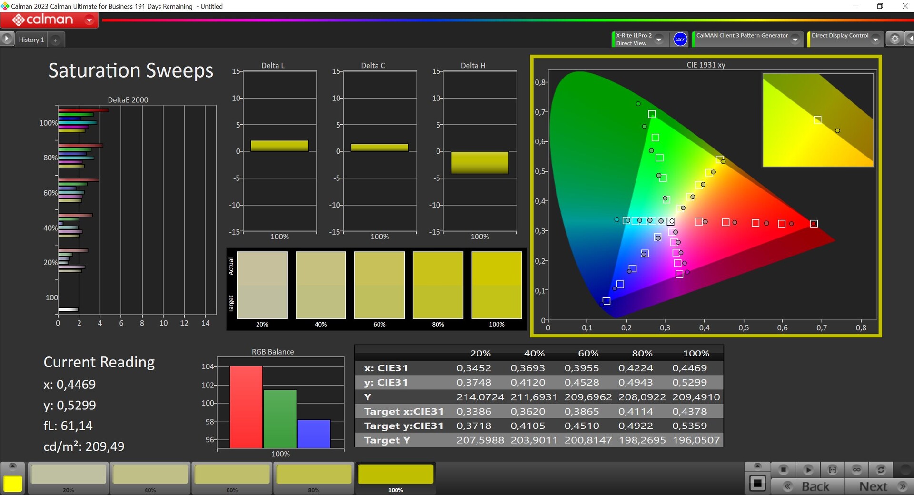This screenshot has height=495, width=914.
Task: Add a new history tab
Action: point(56,40)
